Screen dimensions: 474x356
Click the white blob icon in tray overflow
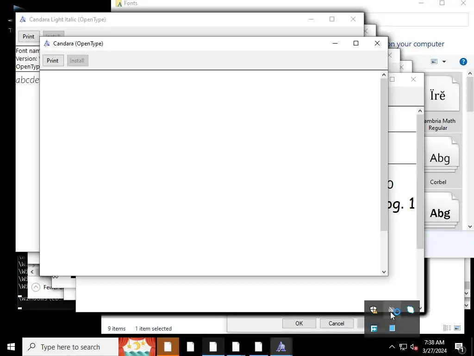tap(411, 310)
